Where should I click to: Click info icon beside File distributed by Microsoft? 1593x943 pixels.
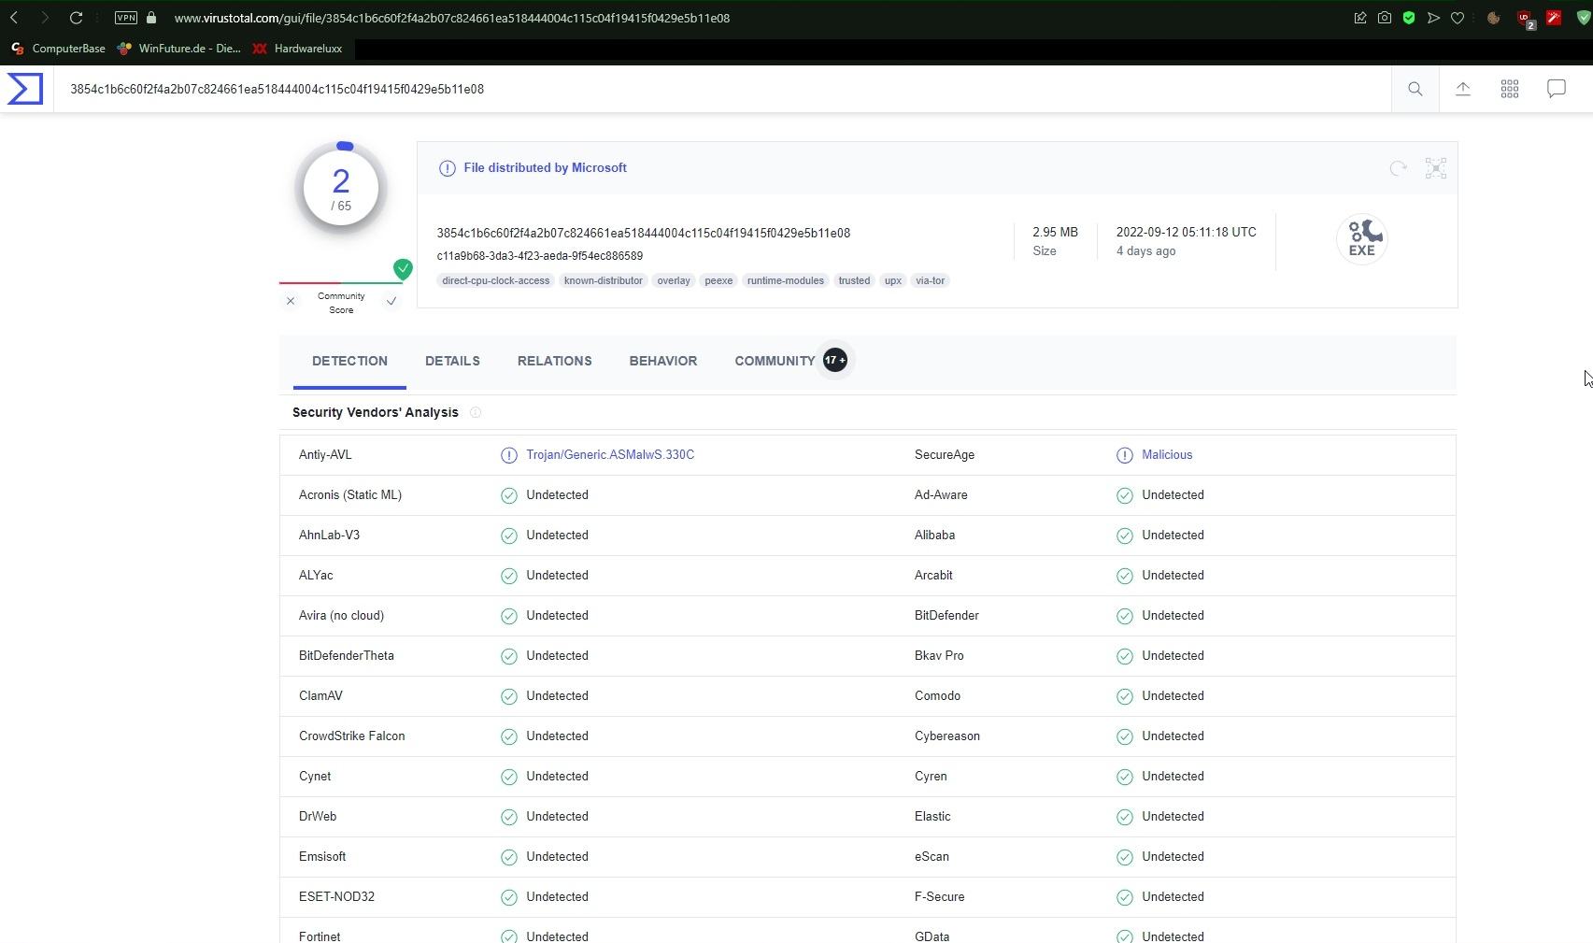click(448, 168)
